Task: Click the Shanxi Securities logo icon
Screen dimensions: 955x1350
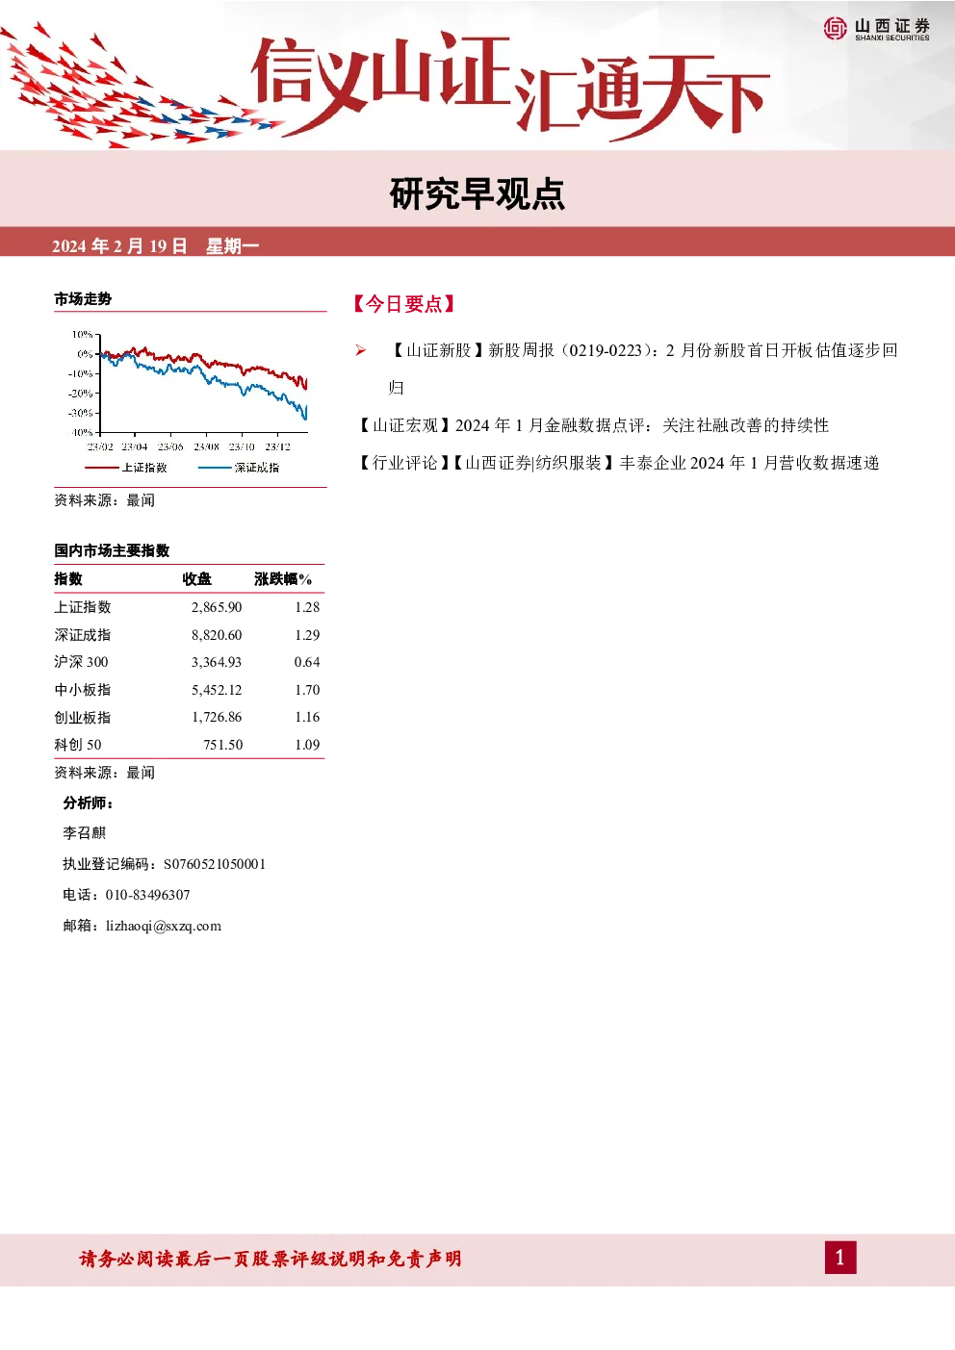Action: pyautogui.click(x=835, y=29)
